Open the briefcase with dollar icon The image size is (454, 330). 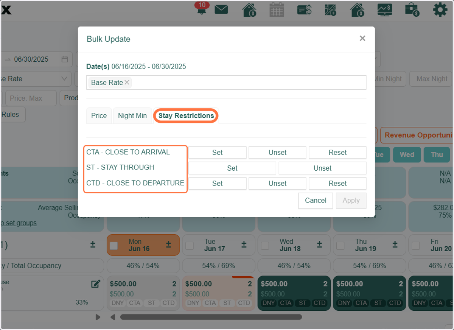412,9
